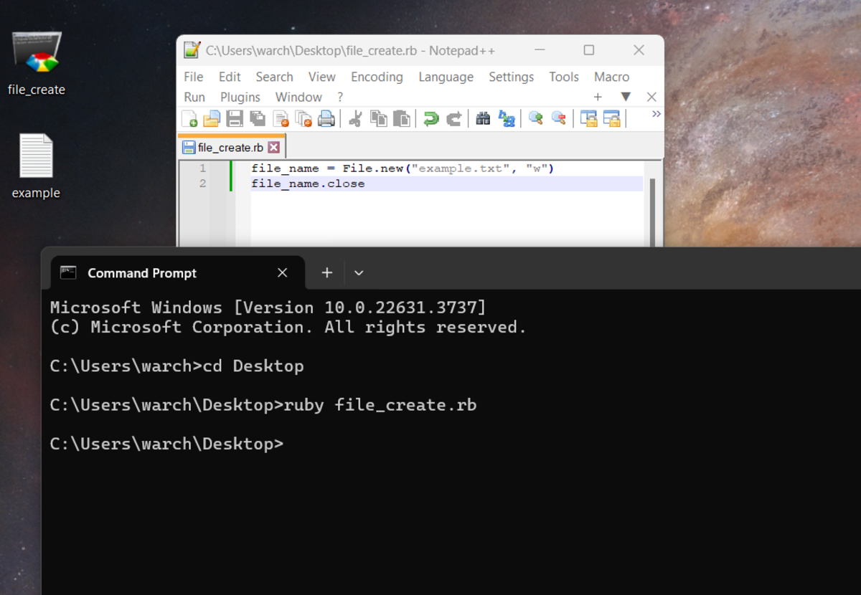Open Find with the binoculars icon
Screen dimensions: 861x595
coord(483,119)
